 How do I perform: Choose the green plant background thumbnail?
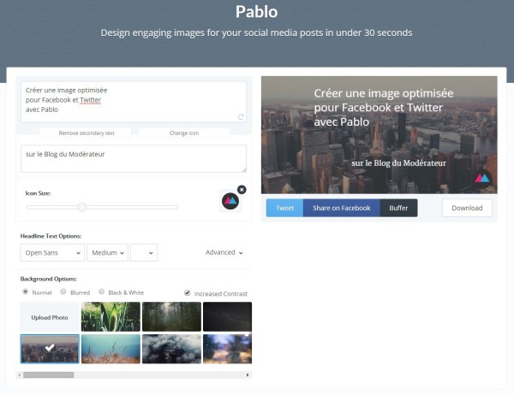pos(111,317)
